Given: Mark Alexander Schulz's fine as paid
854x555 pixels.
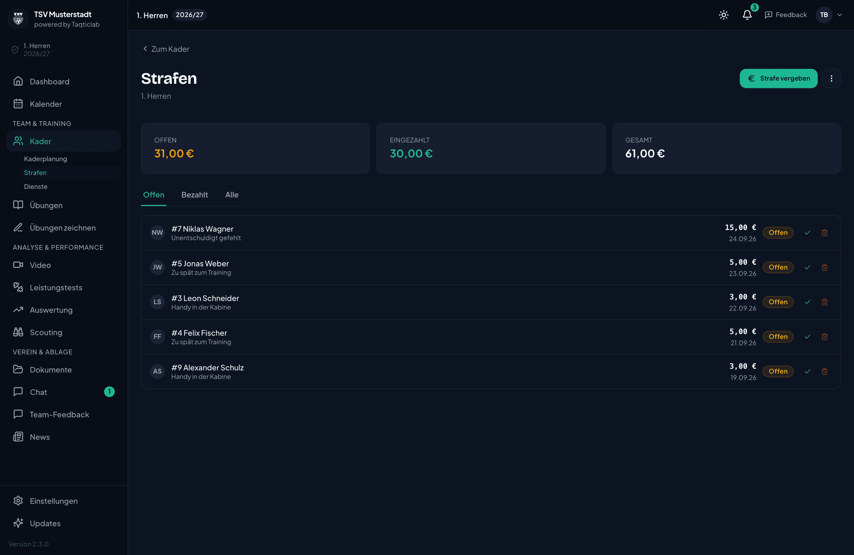Looking at the screenshot, I should point(807,371).
